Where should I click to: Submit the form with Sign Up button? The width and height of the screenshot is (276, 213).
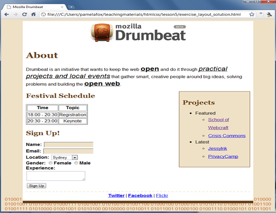[36, 186]
